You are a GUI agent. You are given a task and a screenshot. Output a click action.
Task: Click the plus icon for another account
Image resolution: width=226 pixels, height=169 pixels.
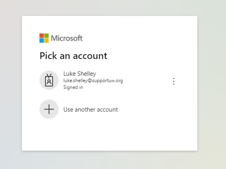(x=49, y=109)
